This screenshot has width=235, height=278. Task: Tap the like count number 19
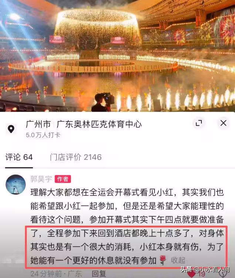201,274
